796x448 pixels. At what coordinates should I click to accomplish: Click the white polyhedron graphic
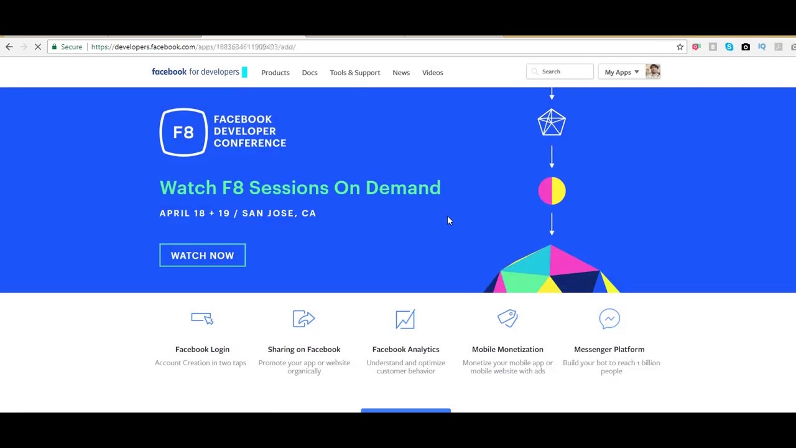coord(552,122)
